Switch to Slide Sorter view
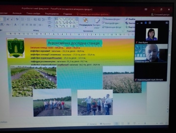This screenshot has height=133, width=176. click(123, 123)
